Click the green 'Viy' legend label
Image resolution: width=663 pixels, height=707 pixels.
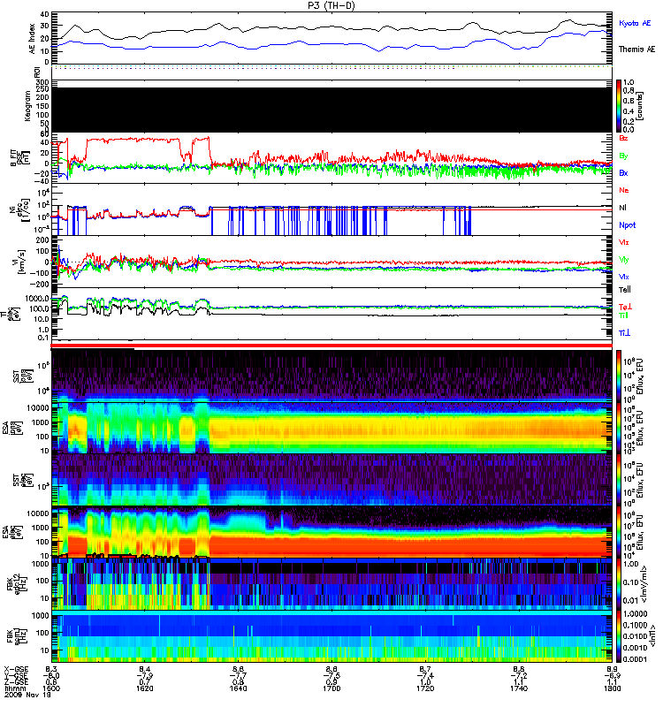(624, 260)
